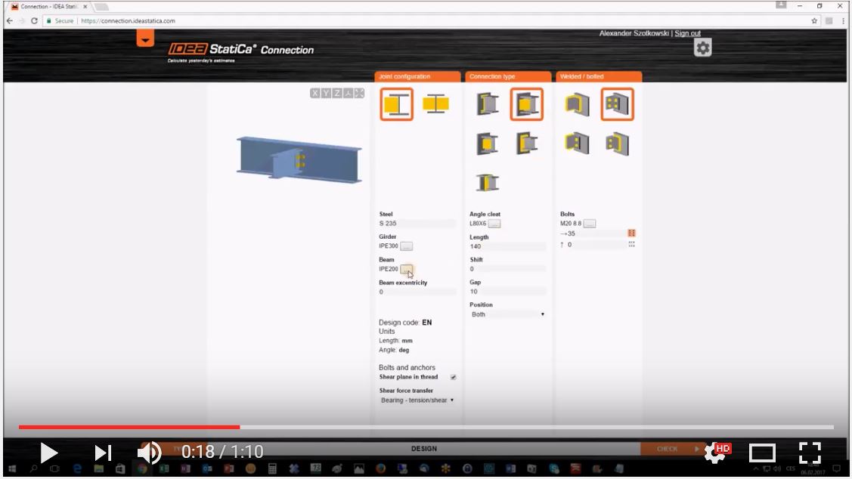Set the 3D view to Y axis
The image size is (852, 479).
326,94
